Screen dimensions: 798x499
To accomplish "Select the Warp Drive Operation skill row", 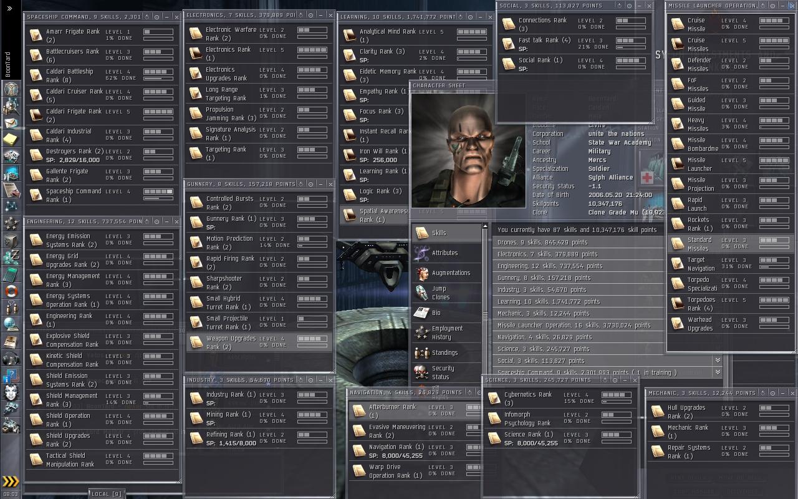I will pos(415,471).
